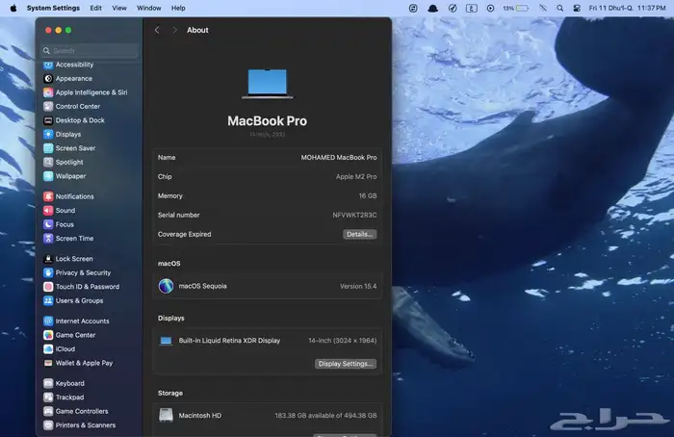Click the MOHAMED MacBook Pro name field
674x437 pixels.
tap(339, 158)
